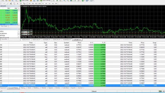Switch to the AUDNZD,H1 chart tab
Screen dimensions: 165x93
[x=67, y=40]
